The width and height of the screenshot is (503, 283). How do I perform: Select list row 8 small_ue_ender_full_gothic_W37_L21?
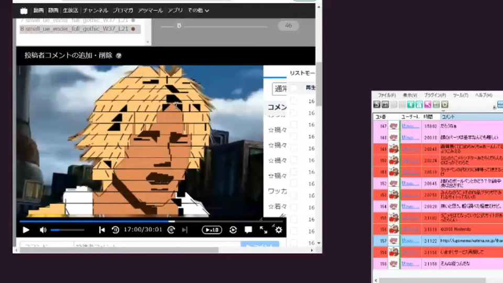(80, 29)
